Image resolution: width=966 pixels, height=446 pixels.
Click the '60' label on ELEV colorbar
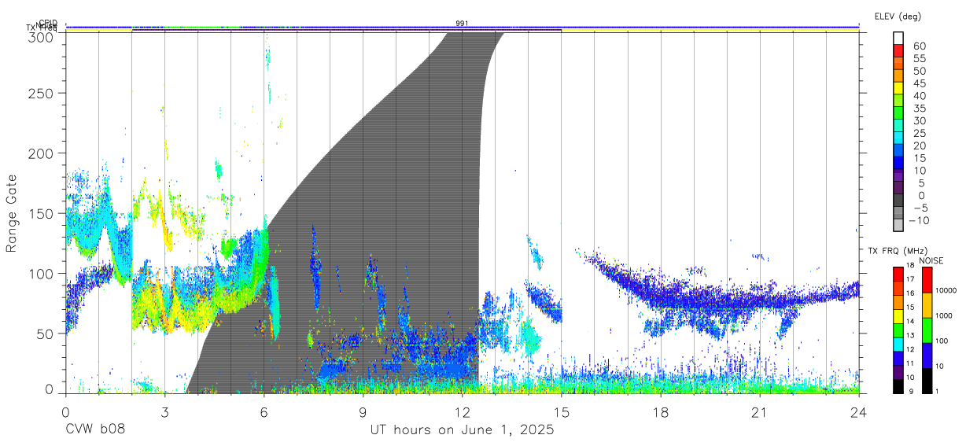919,46
